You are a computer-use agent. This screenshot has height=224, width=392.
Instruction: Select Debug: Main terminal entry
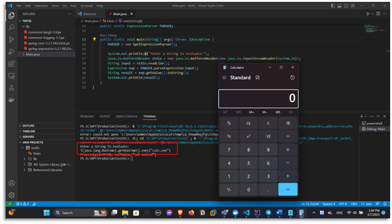coord(374,129)
